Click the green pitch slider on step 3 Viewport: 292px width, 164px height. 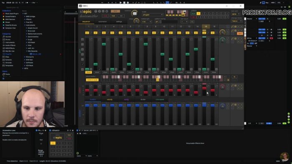point(104,44)
